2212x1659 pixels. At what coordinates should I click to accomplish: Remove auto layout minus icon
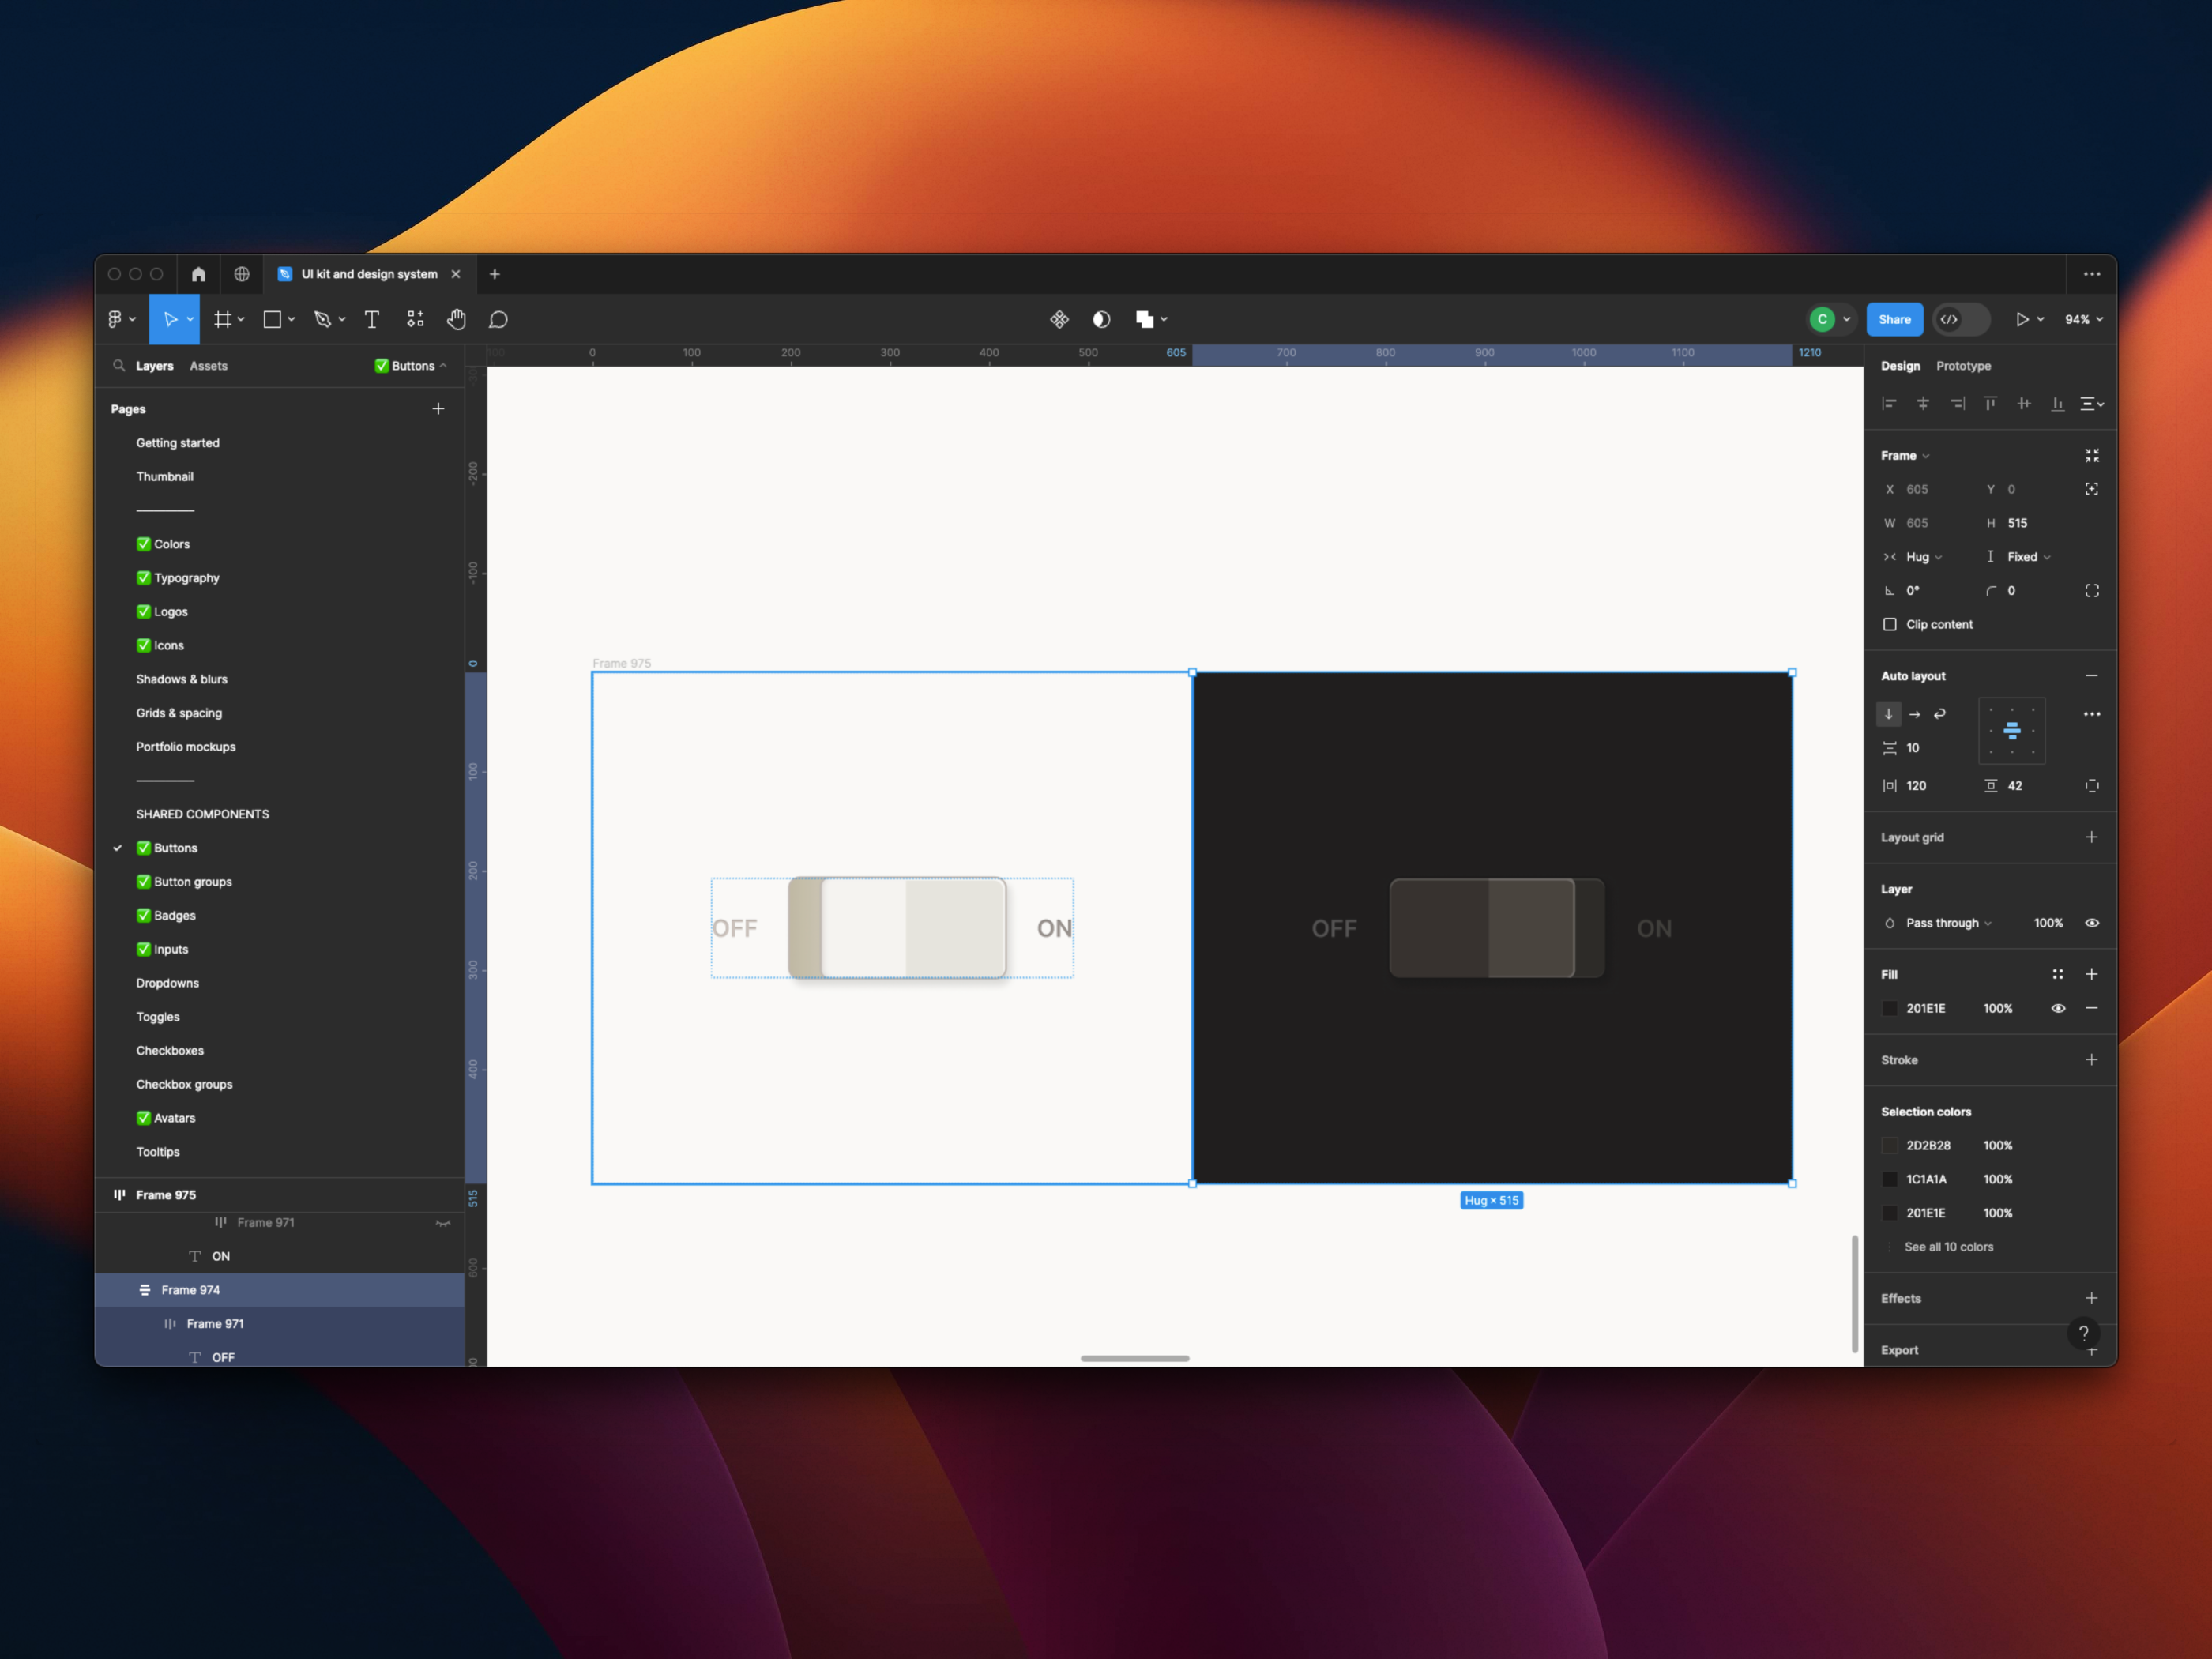tap(2092, 676)
